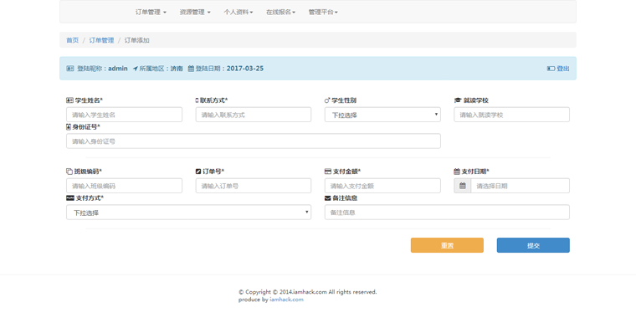Image resolution: width=636 pixels, height=323 pixels.
Task: Focus the 备注信息 input field
Action: point(447,213)
